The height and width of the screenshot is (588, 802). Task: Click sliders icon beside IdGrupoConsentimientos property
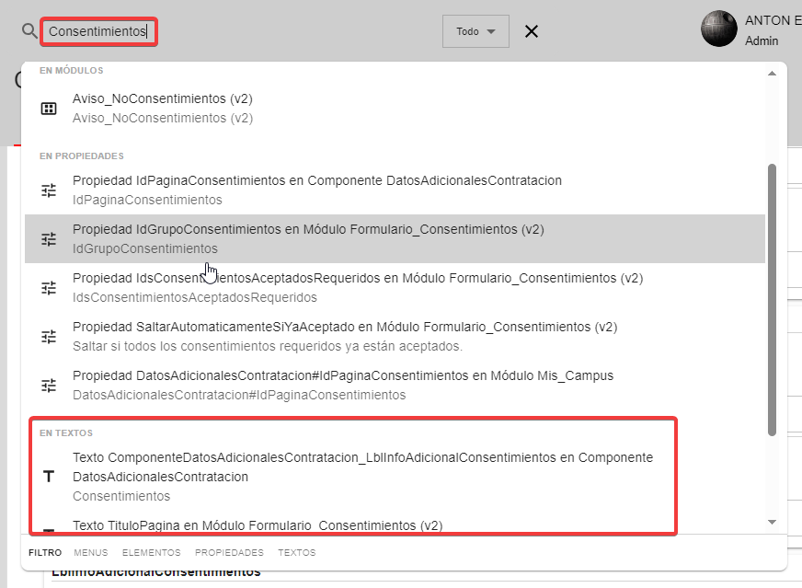point(49,239)
